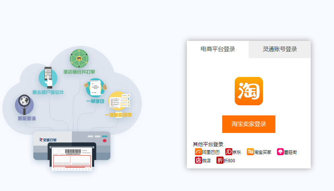Open 京东 login link
The width and height of the screenshot is (334, 191).
[237, 152]
